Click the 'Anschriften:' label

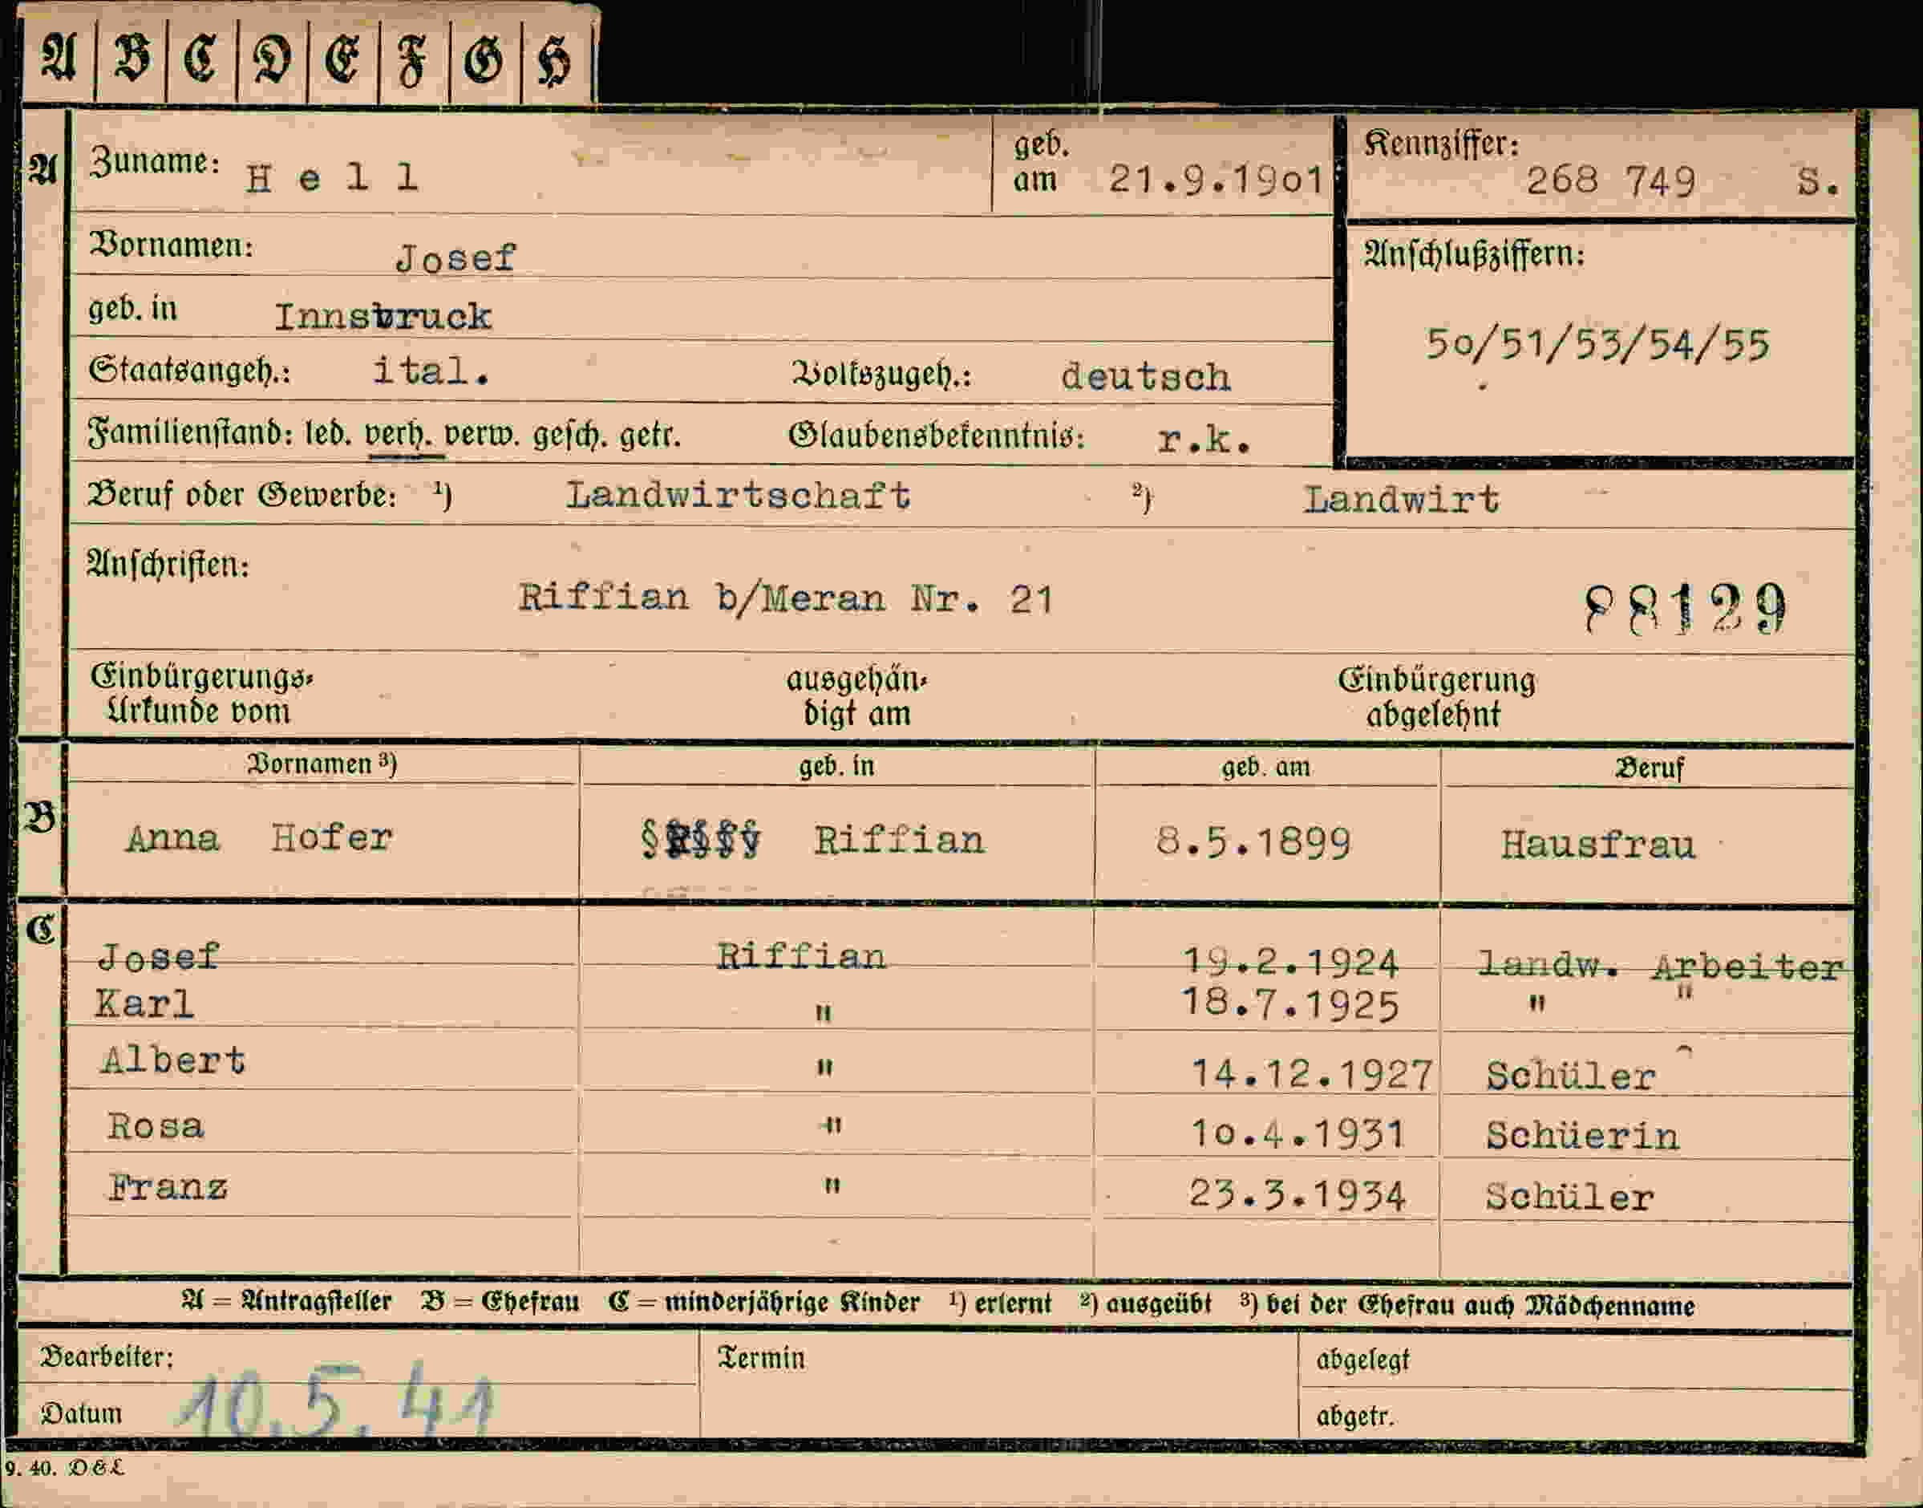pos(168,564)
